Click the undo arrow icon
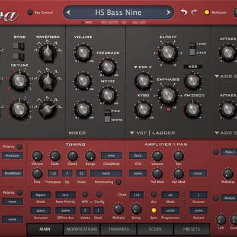The height and width of the screenshot is (237, 237). coord(184,12)
